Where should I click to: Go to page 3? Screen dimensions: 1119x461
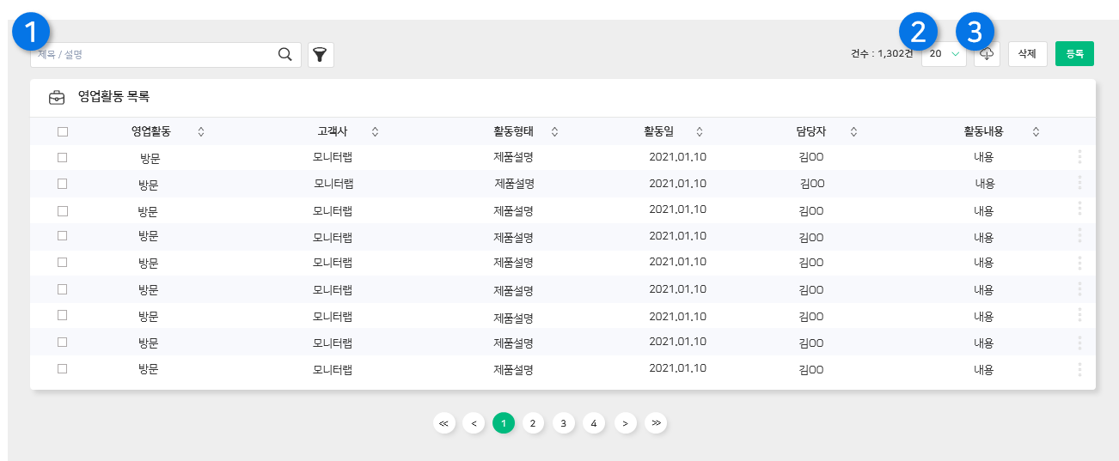coord(563,422)
